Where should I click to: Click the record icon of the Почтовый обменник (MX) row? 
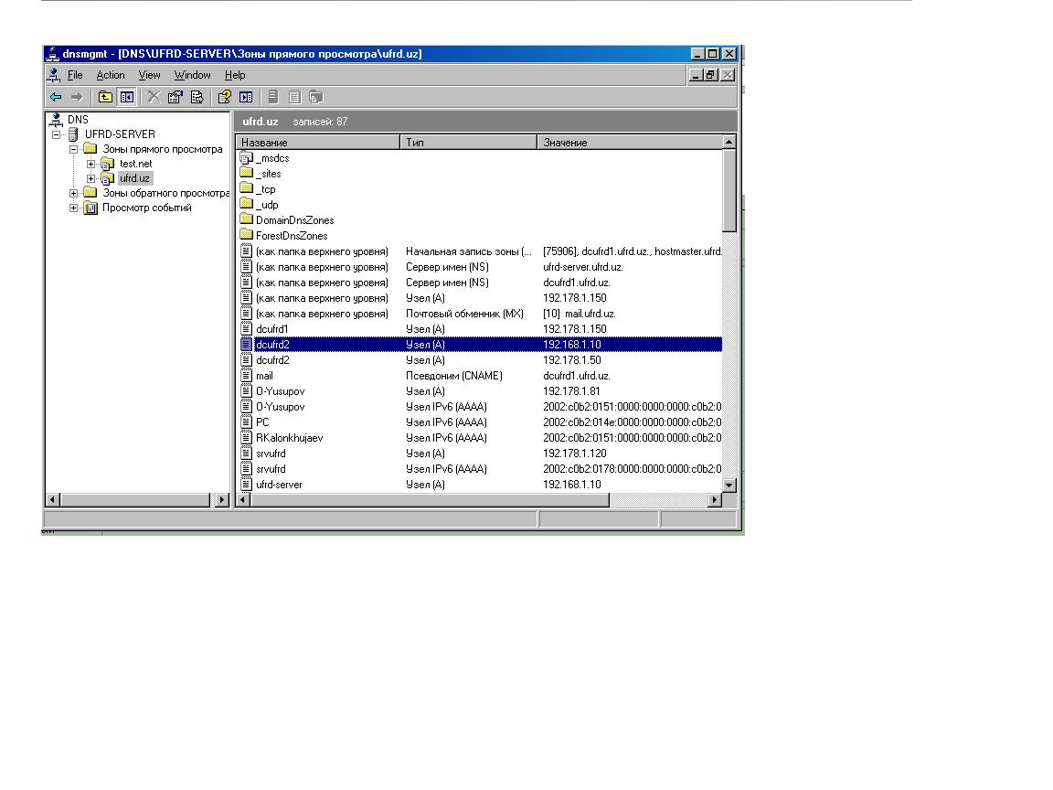click(x=247, y=314)
